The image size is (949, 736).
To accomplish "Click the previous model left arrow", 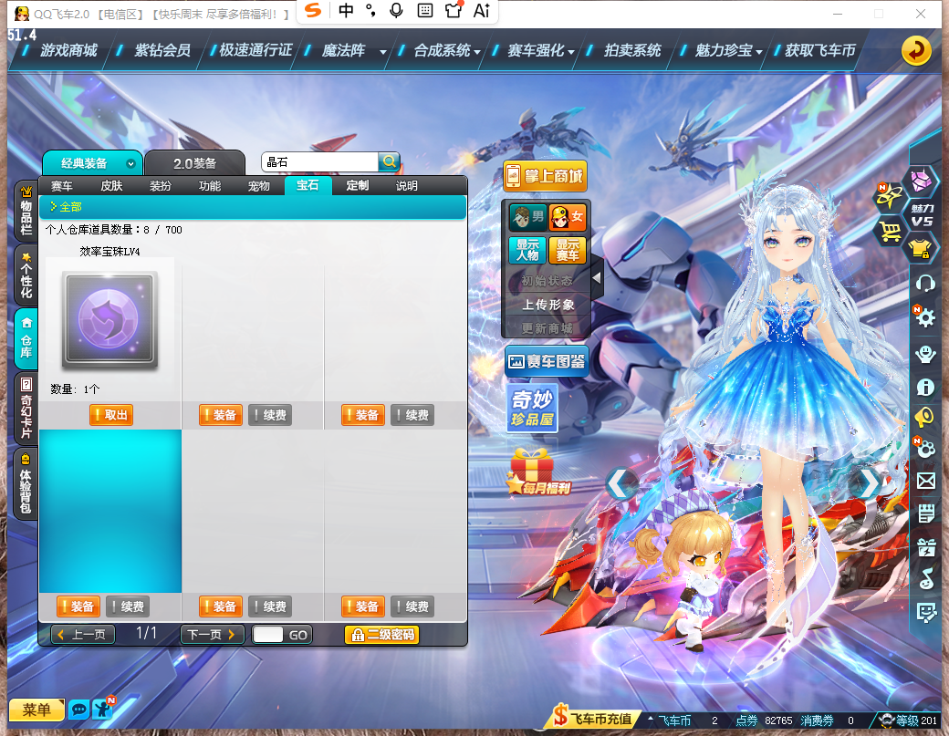I will click(621, 482).
